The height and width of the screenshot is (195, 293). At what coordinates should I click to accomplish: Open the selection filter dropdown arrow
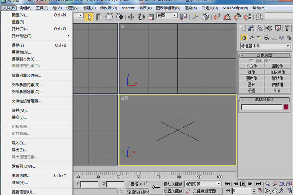[x=81, y=15]
